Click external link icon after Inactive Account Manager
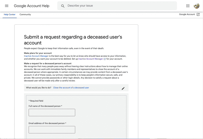 [x=105, y=59]
